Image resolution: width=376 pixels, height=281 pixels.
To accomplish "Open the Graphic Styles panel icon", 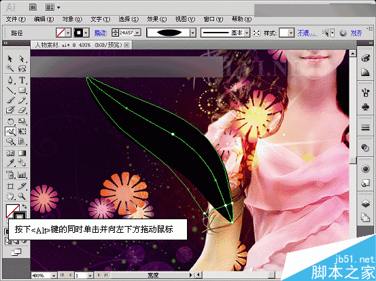I will [365, 183].
